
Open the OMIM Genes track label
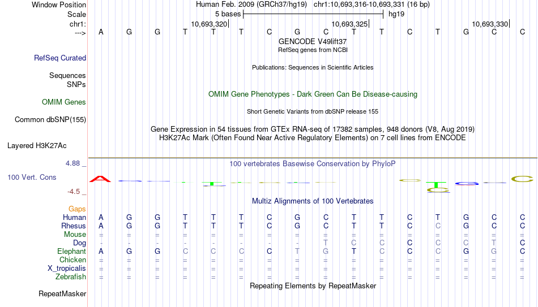(x=63, y=102)
